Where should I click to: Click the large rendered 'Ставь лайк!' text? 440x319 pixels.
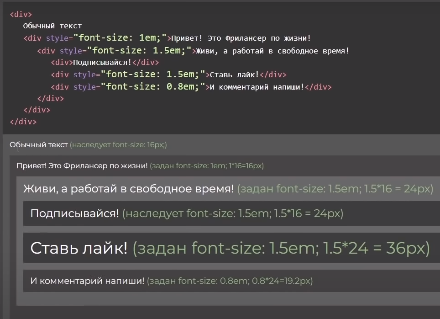pyautogui.click(x=79, y=248)
